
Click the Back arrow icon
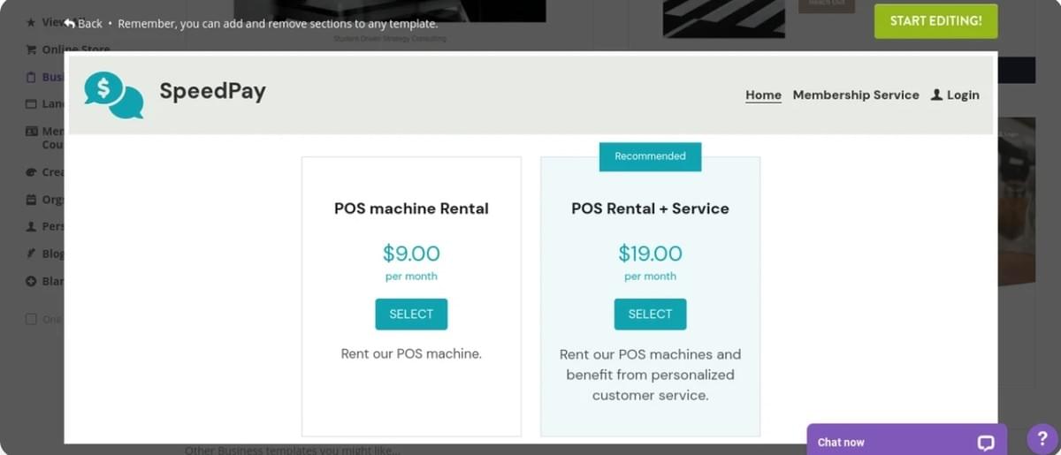click(x=70, y=23)
